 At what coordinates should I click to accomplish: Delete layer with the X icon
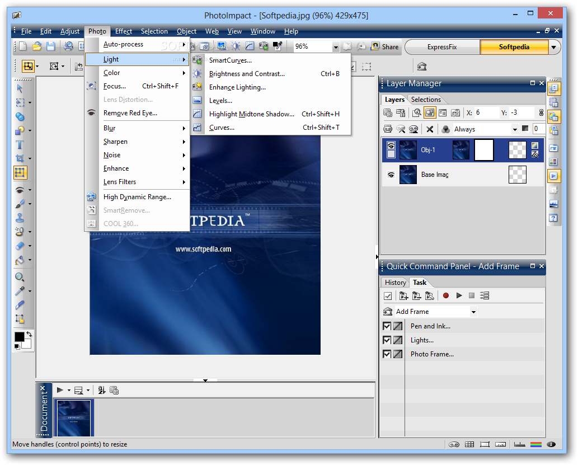pyautogui.click(x=430, y=129)
